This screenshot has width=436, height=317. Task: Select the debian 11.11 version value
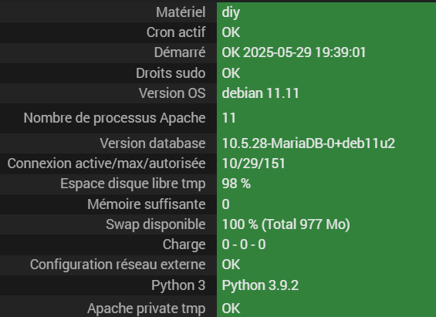pos(261,93)
